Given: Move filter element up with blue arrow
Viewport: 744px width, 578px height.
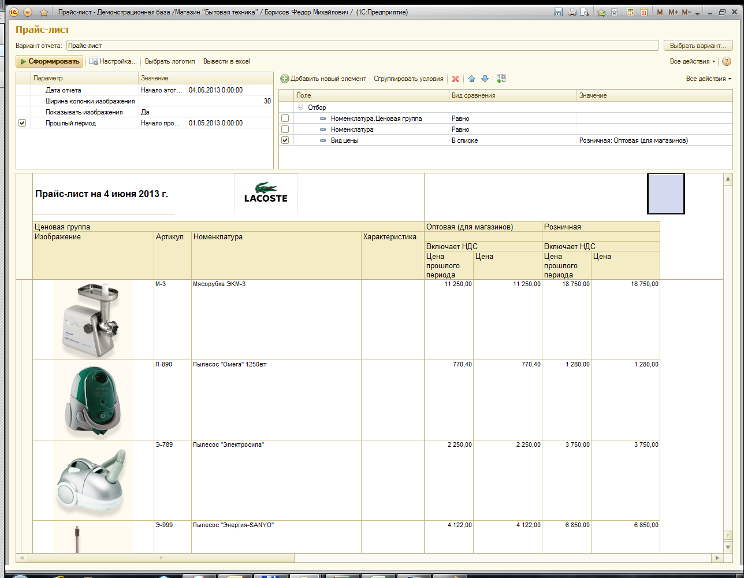Looking at the screenshot, I should 471,79.
